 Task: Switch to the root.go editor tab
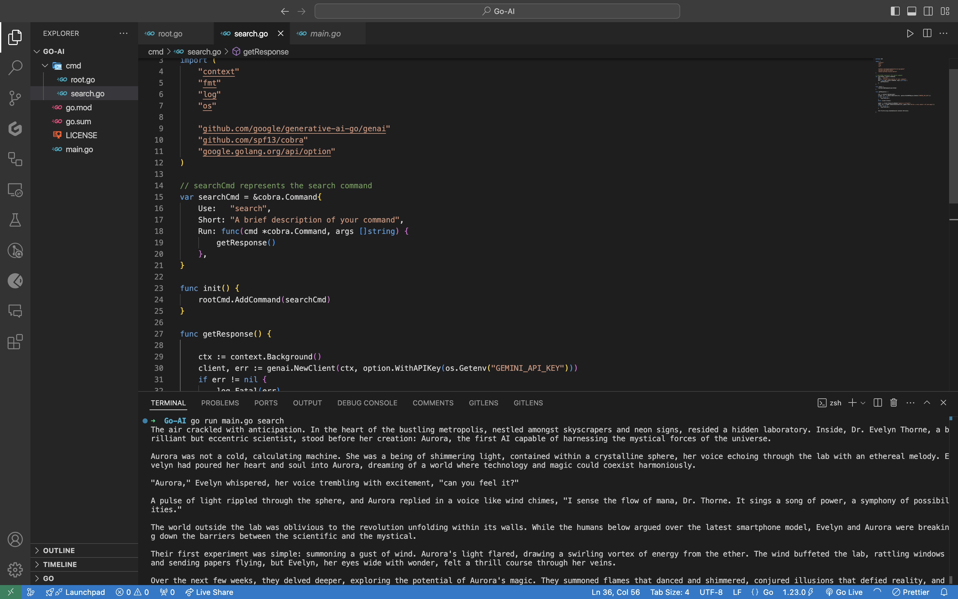click(x=170, y=34)
